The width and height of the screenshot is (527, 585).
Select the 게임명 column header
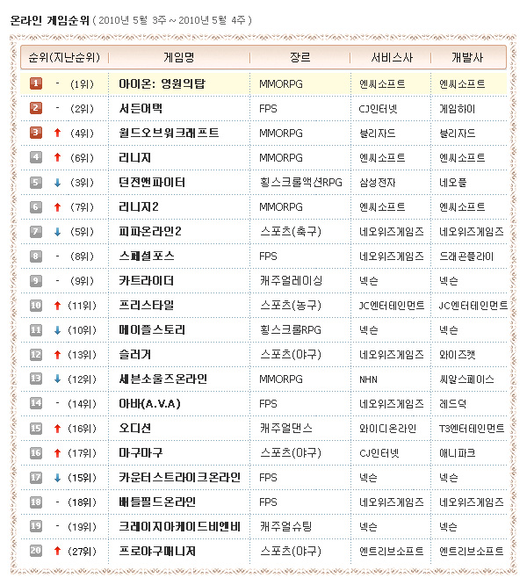coord(178,57)
